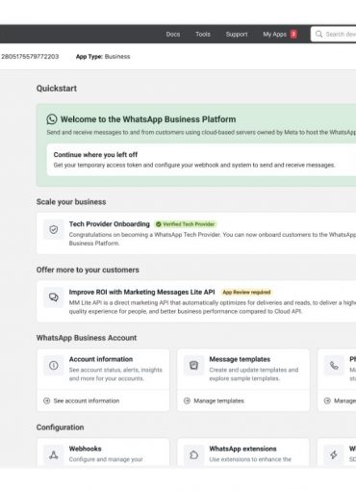Open the Support menu
This screenshot has height=491, width=356.
[x=237, y=34]
